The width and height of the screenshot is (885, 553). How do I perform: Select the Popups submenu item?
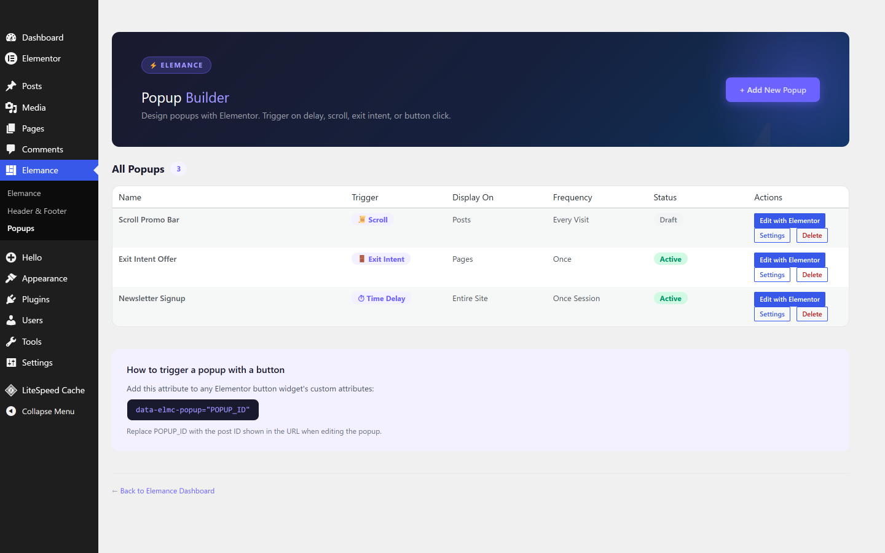click(21, 228)
